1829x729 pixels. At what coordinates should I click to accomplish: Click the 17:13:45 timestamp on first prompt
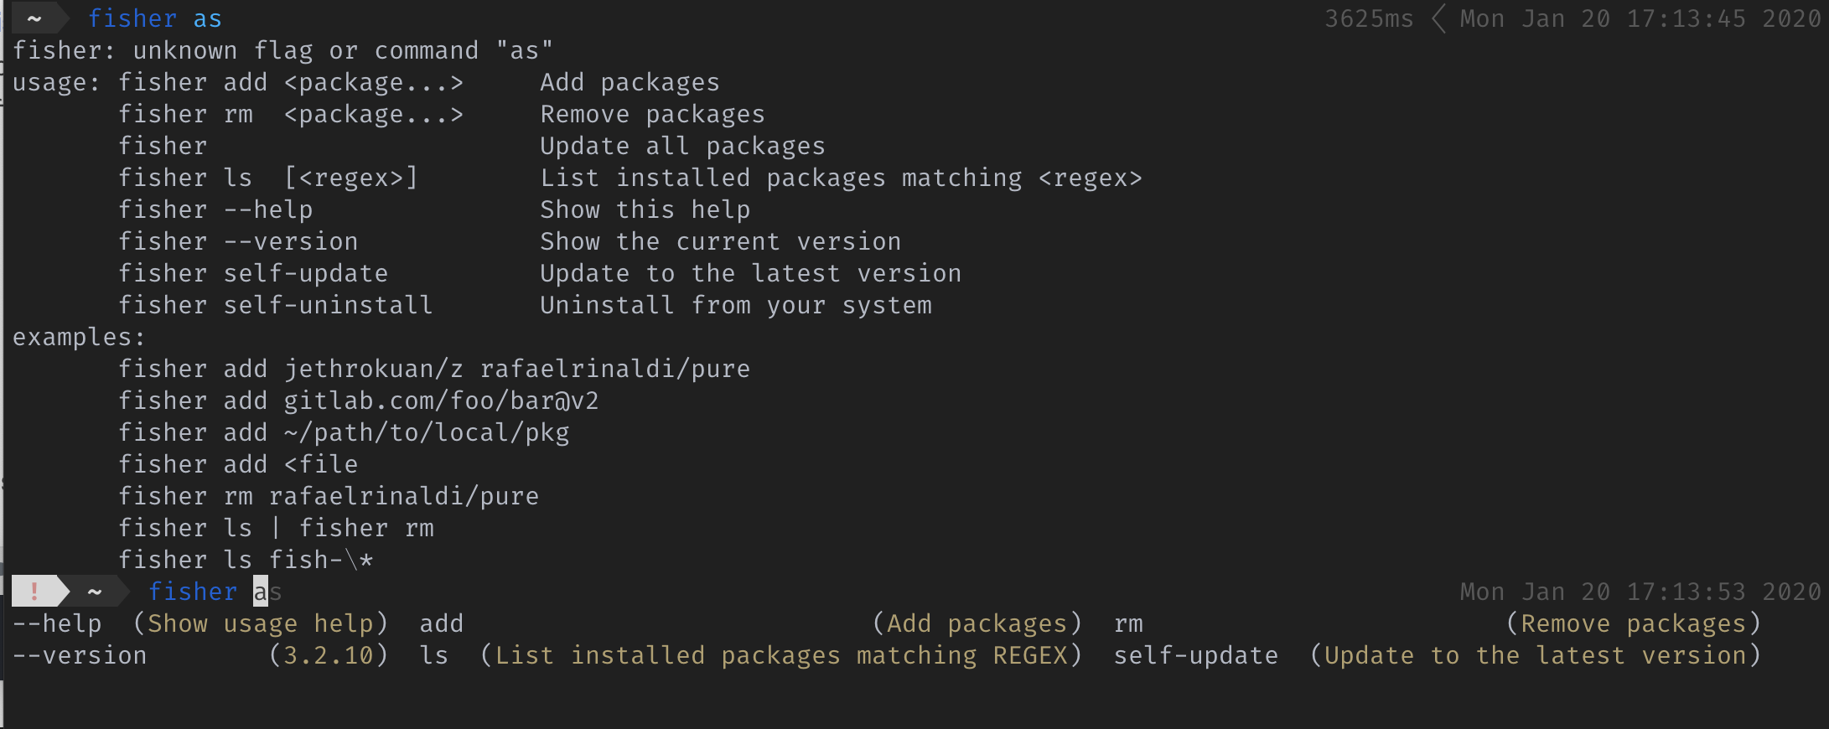pyautogui.click(x=1686, y=18)
